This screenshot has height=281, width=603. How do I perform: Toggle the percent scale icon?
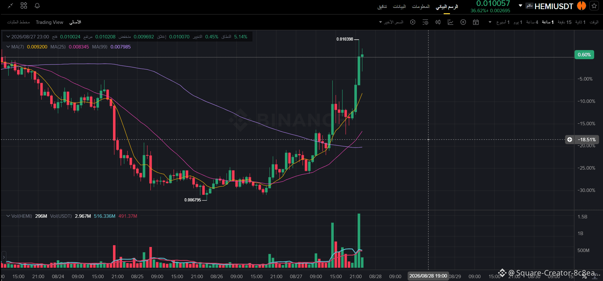point(584,276)
